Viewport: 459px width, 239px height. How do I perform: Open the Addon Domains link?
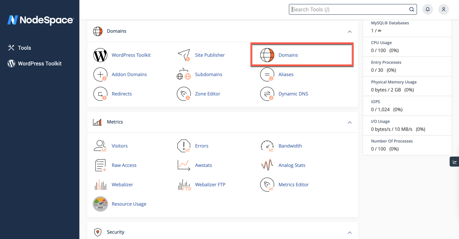tap(129, 75)
